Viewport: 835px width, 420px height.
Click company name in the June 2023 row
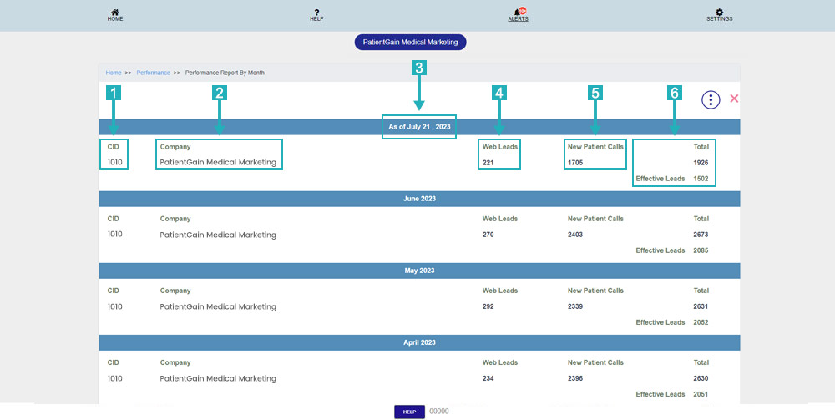coord(218,235)
